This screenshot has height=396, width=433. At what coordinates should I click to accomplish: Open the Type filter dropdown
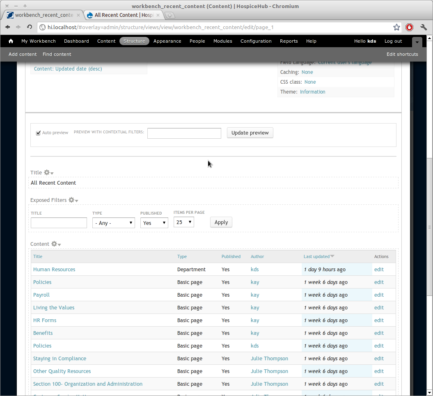[x=114, y=223]
